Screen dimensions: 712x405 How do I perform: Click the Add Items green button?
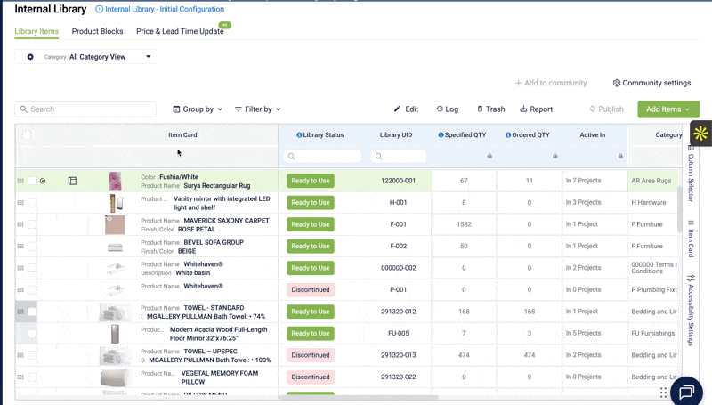click(x=668, y=109)
